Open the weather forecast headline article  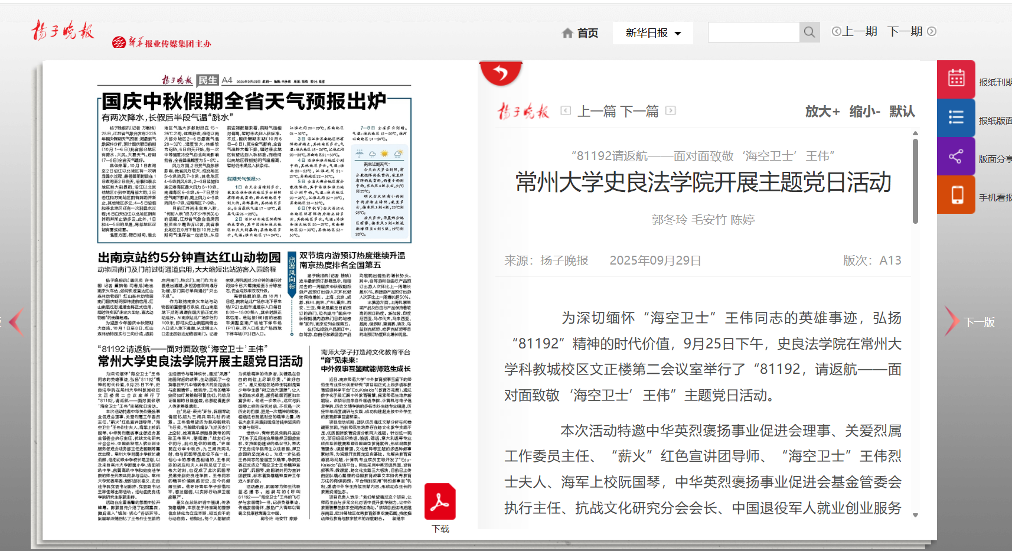click(x=243, y=102)
